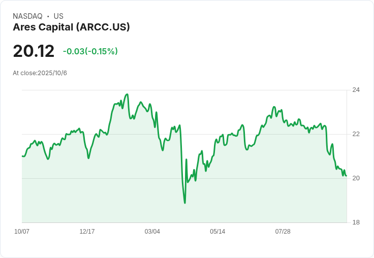Click the At close:2025/10/6 timestamp

(x=40, y=73)
